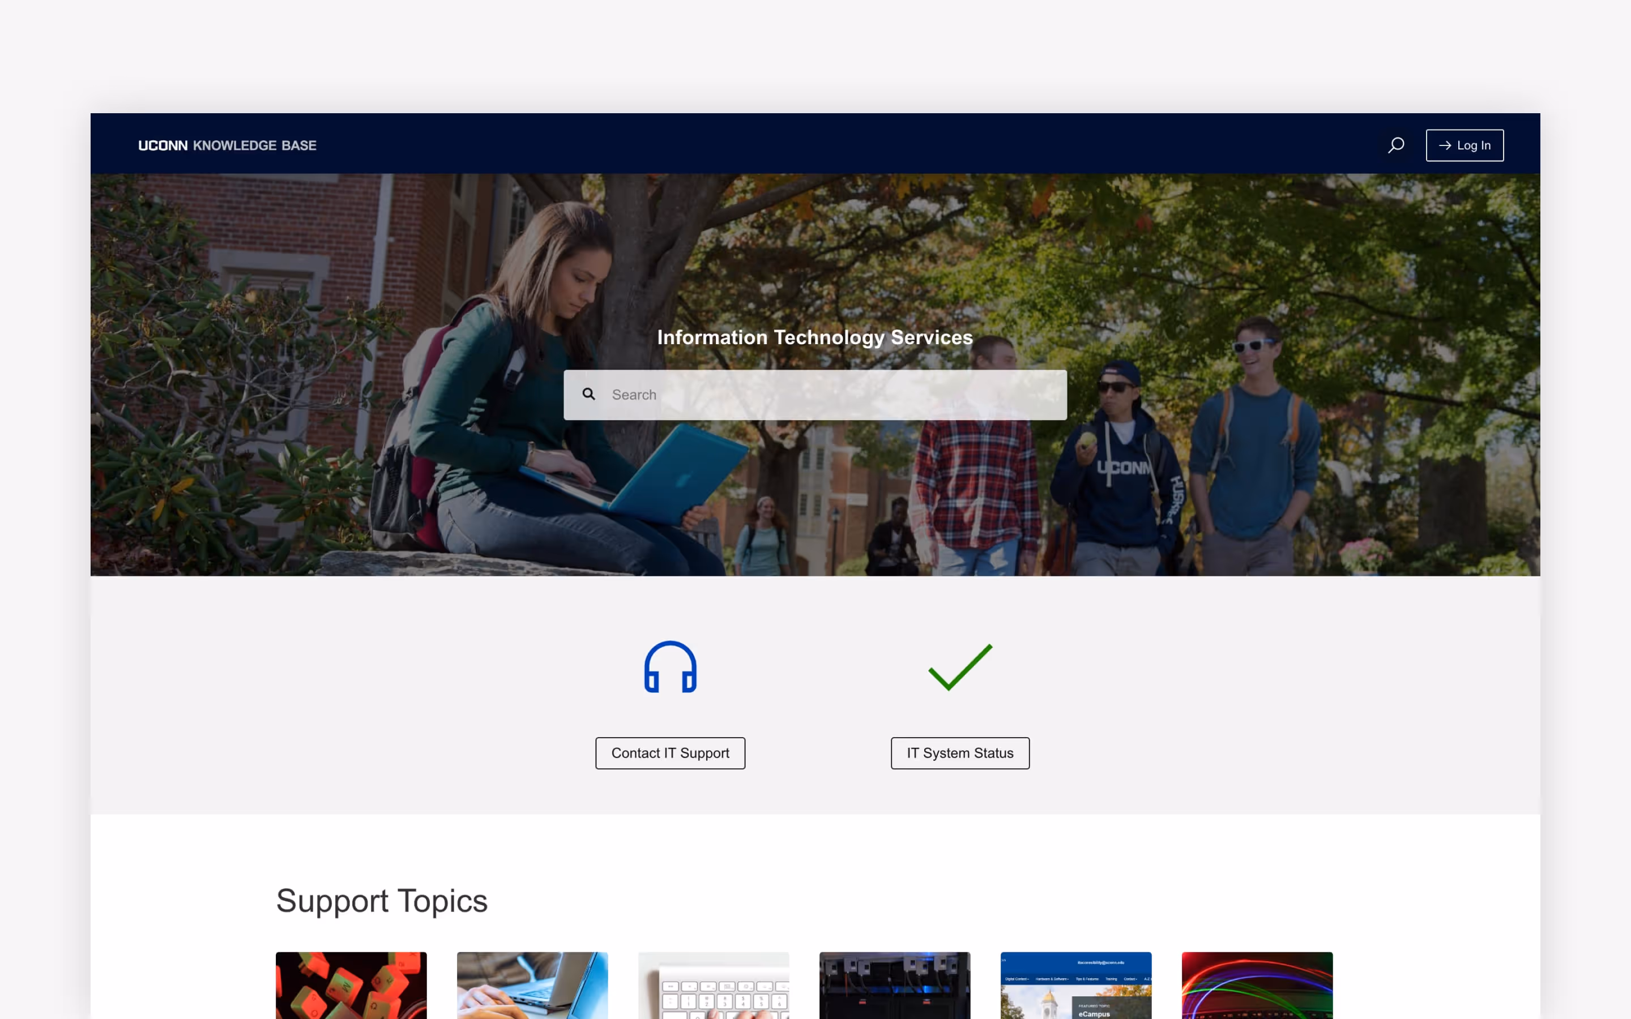Click the dark navy header bar

(809, 144)
